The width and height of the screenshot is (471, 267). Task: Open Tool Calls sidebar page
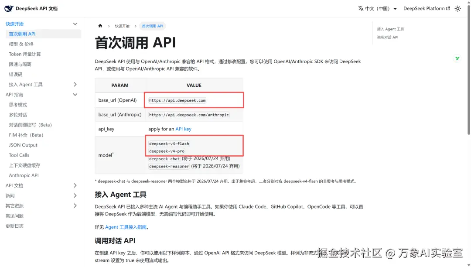(19, 155)
